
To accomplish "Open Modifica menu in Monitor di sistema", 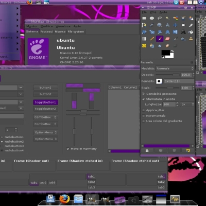I will point(46,26).
